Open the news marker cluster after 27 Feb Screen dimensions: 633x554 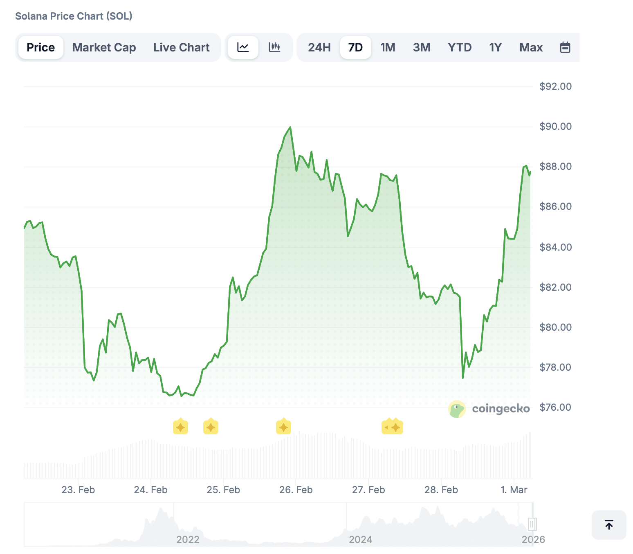[393, 427]
